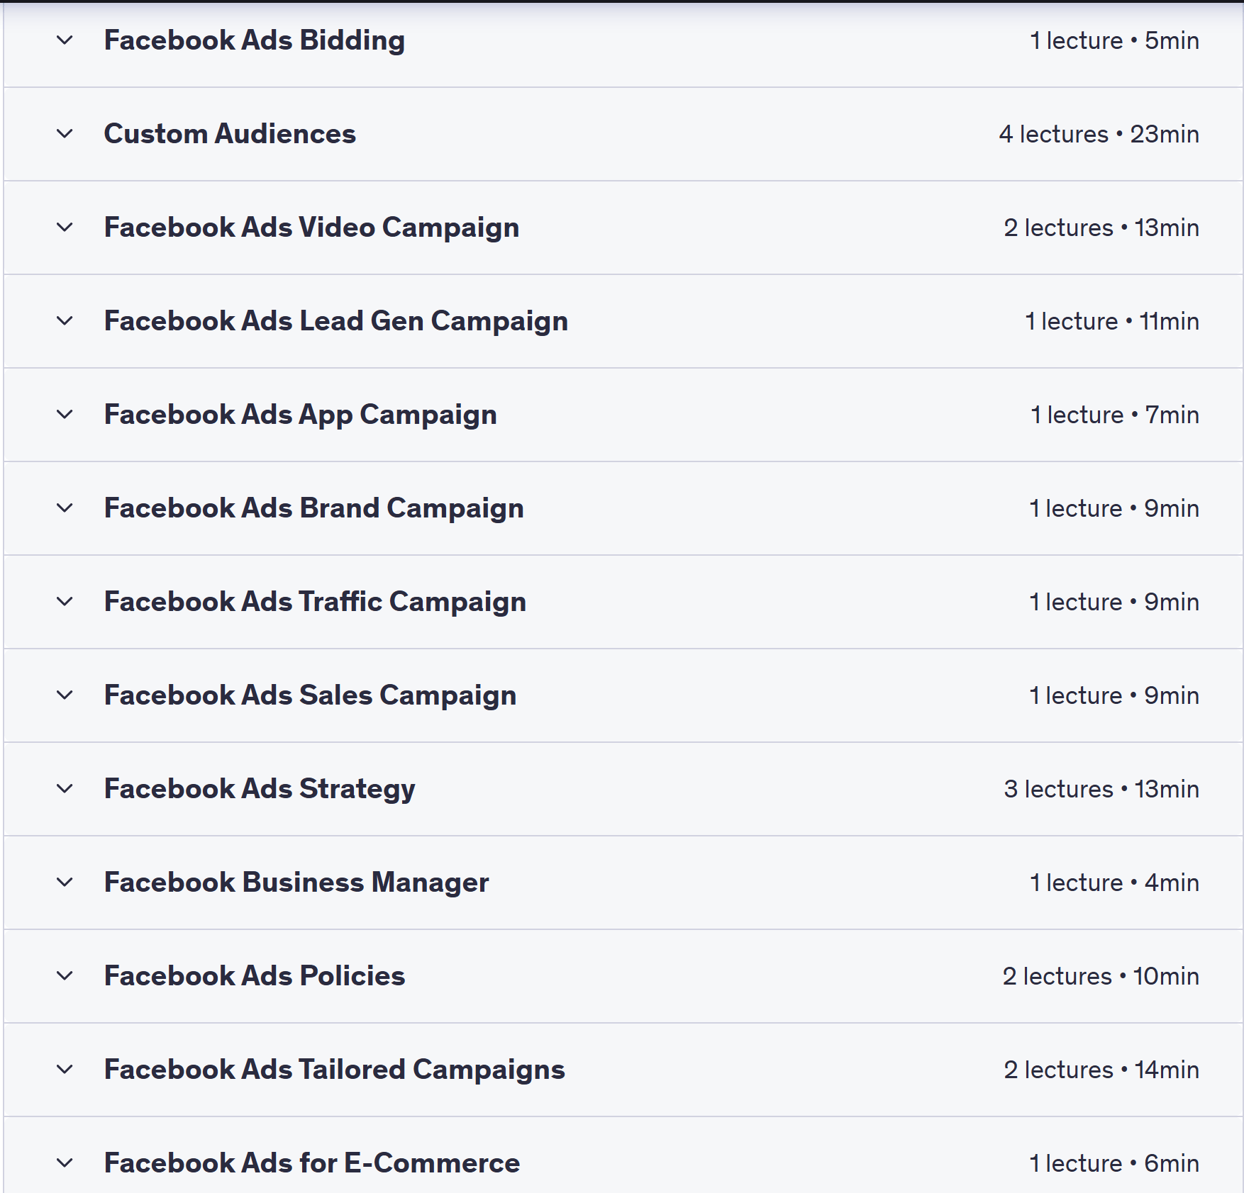Expand the Custom Audiences chevron arrow
The width and height of the screenshot is (1244, 1193).
tap(65, 134)
